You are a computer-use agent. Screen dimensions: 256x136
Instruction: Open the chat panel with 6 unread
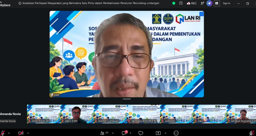(x=124, y=133)
